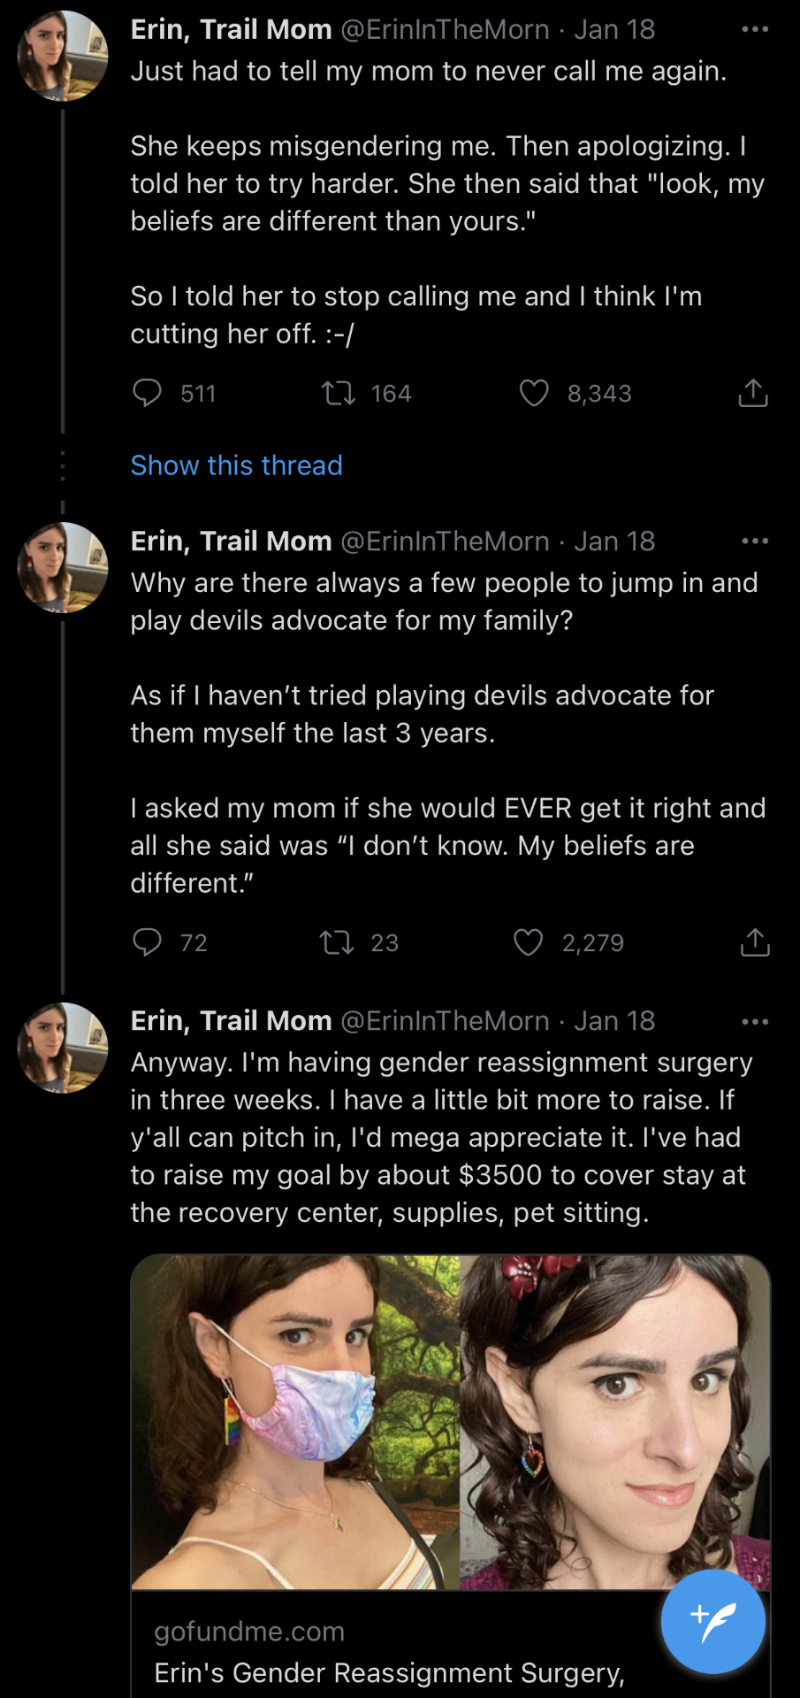The image size is (800, 1698).
Task: Open more options for the second tweet
Action: click(754, 541)
